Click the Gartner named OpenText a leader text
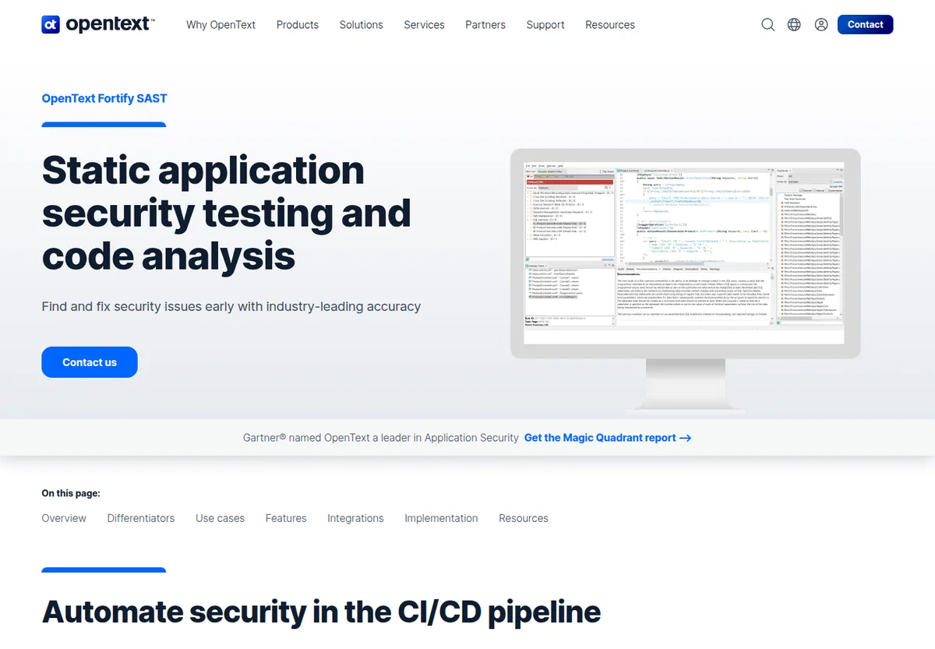Screen dimensions: 935x649 click(x=381, y=438)
